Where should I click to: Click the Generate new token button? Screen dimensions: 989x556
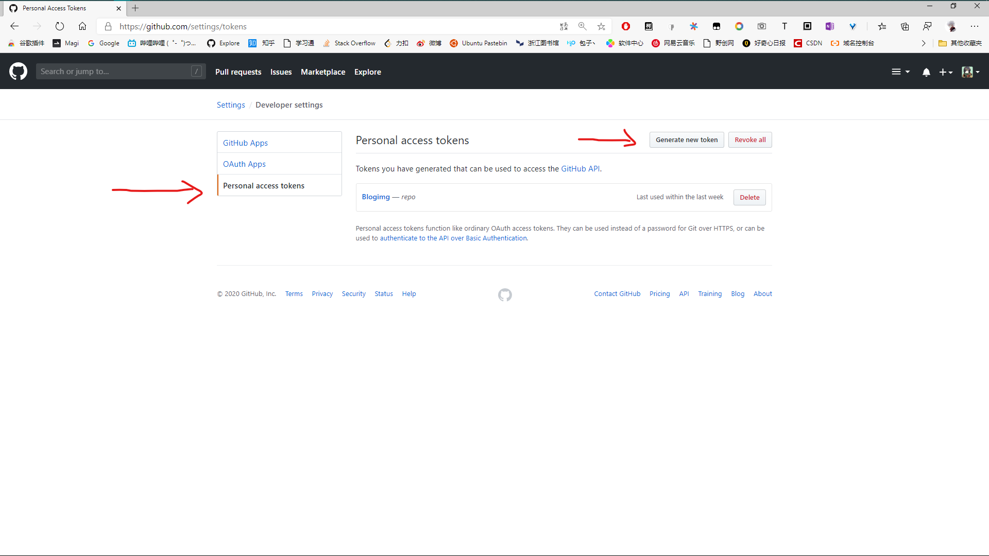(x=686, y=140)
